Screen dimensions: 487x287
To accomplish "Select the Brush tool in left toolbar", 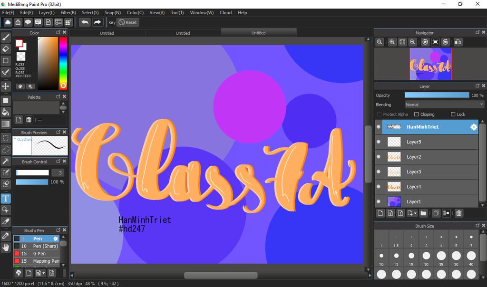I will click(6, 38).
